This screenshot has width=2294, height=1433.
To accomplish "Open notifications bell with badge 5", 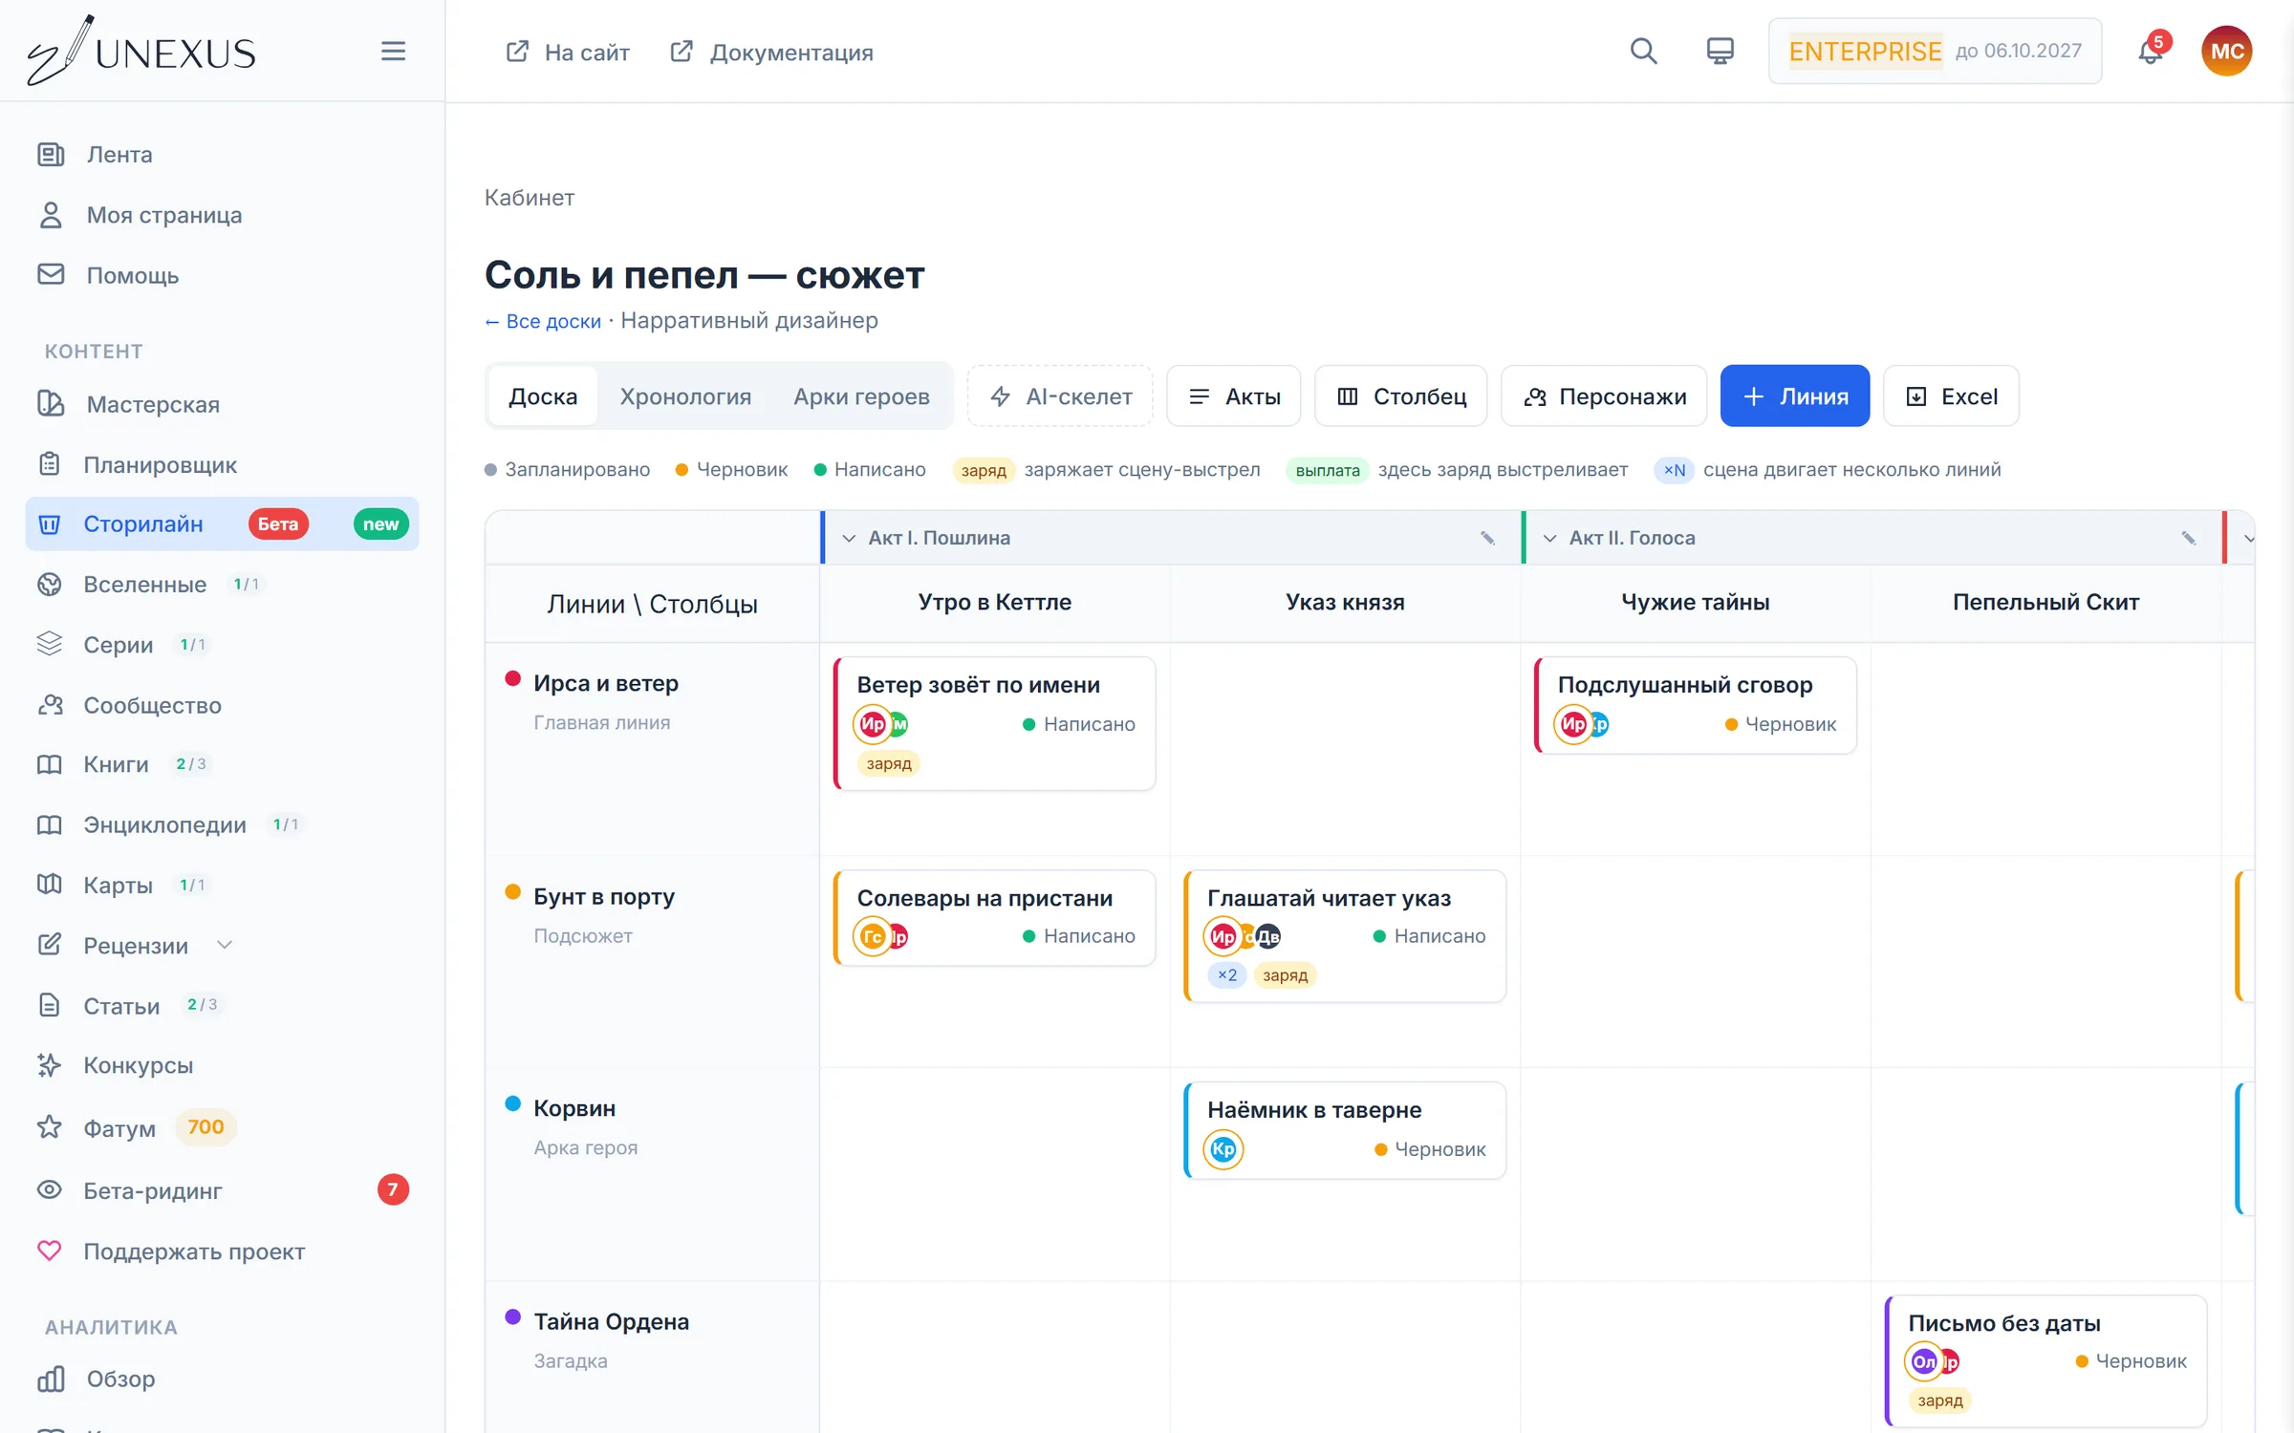I will 2151,51.
